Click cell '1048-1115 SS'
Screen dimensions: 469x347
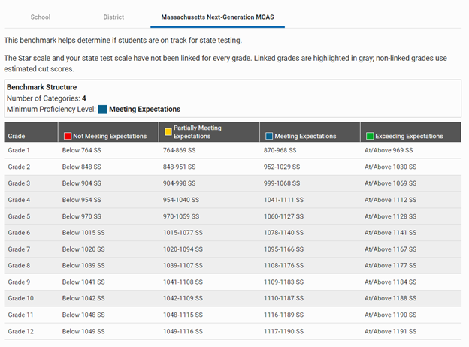(183, 315)
